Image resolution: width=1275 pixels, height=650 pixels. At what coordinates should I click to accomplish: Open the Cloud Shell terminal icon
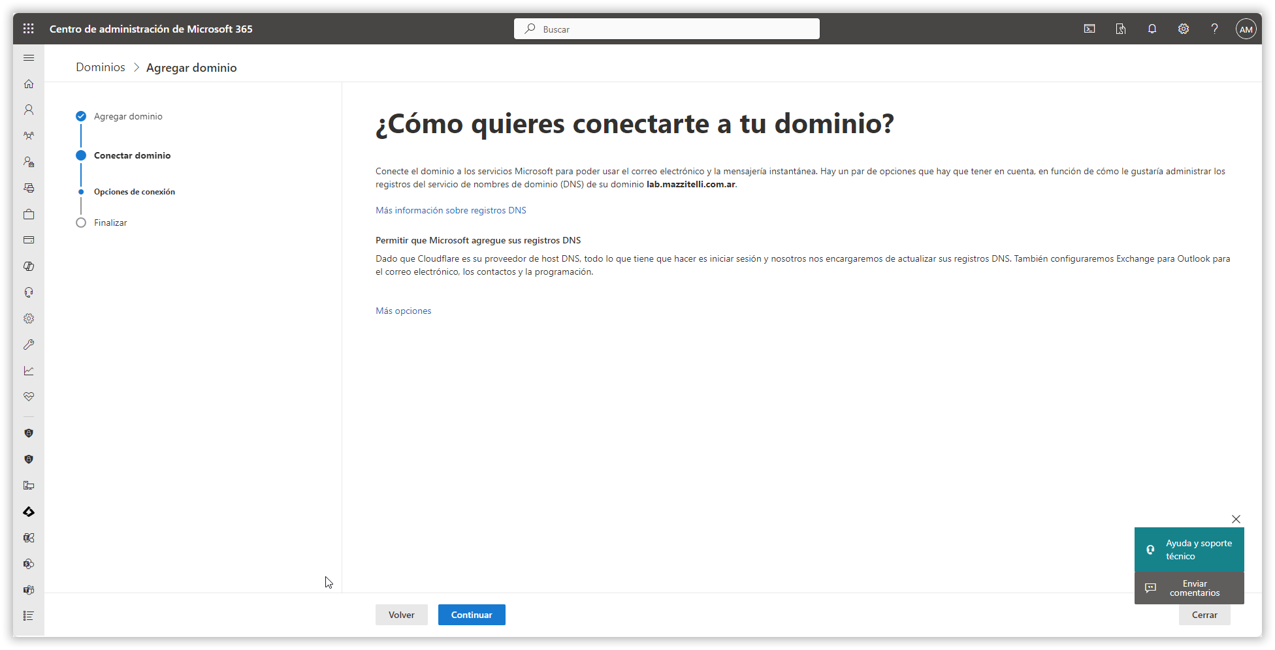1089,29
